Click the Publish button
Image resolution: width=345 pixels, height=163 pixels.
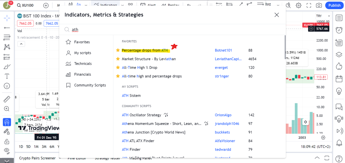[334, 5]
